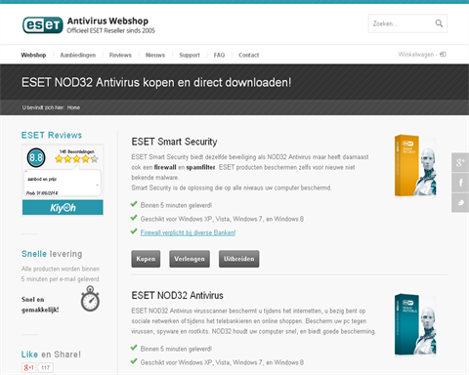The height and width of the screenshot is (375, 469).
Task: Open the Contact menu item
Action: pos(249,55)
